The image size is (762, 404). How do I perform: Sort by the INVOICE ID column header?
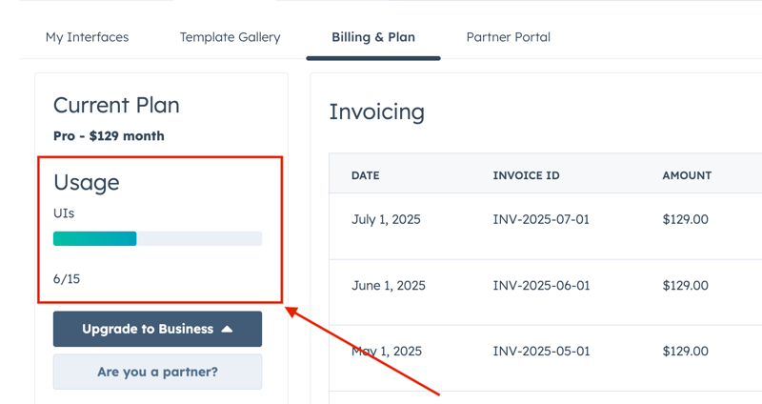[527, 175]
